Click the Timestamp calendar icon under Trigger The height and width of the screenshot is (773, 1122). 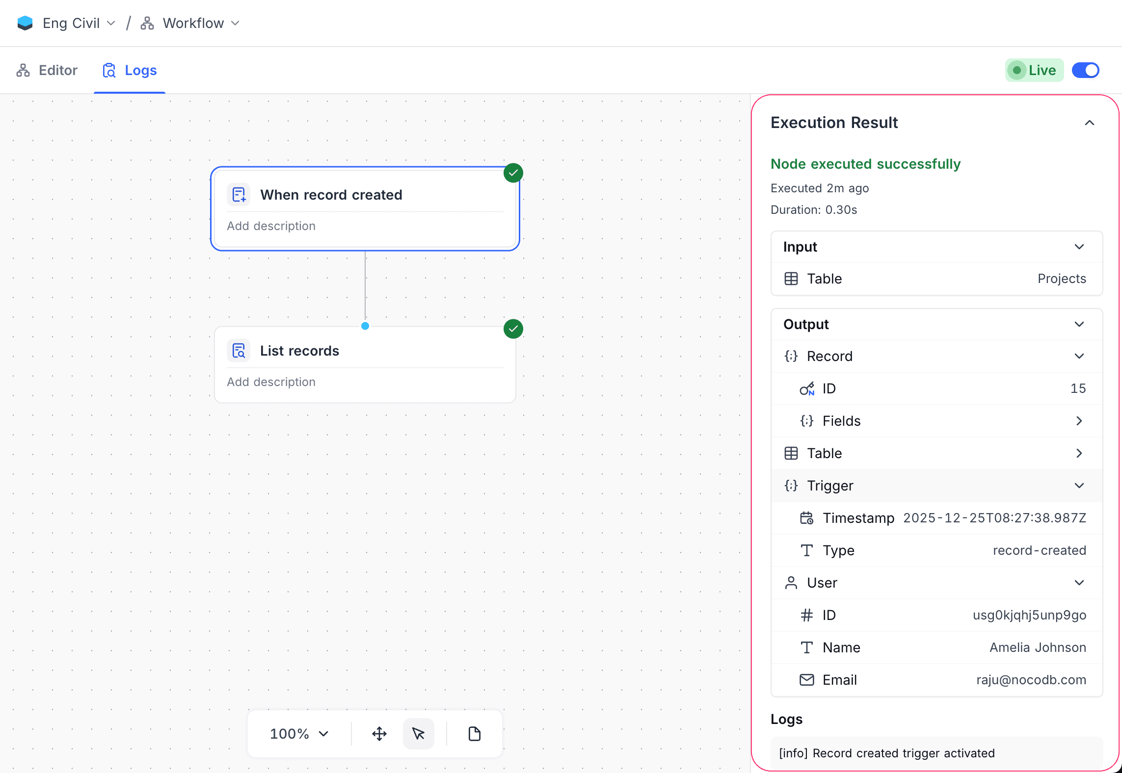[807, 518]
